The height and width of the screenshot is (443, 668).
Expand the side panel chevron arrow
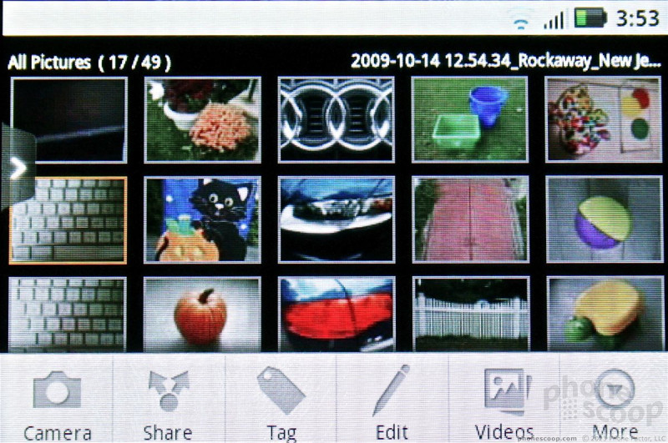[x=18, y=169]
